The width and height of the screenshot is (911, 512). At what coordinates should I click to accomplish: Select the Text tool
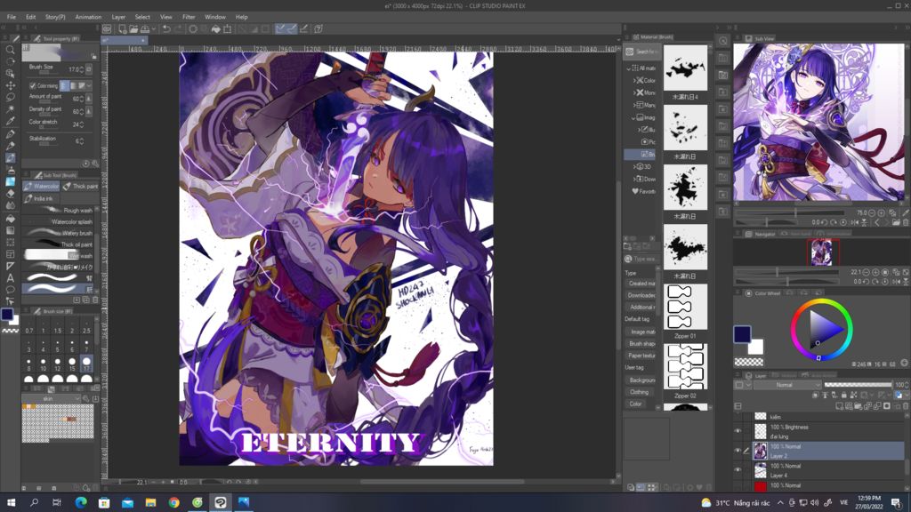(10, 277)
